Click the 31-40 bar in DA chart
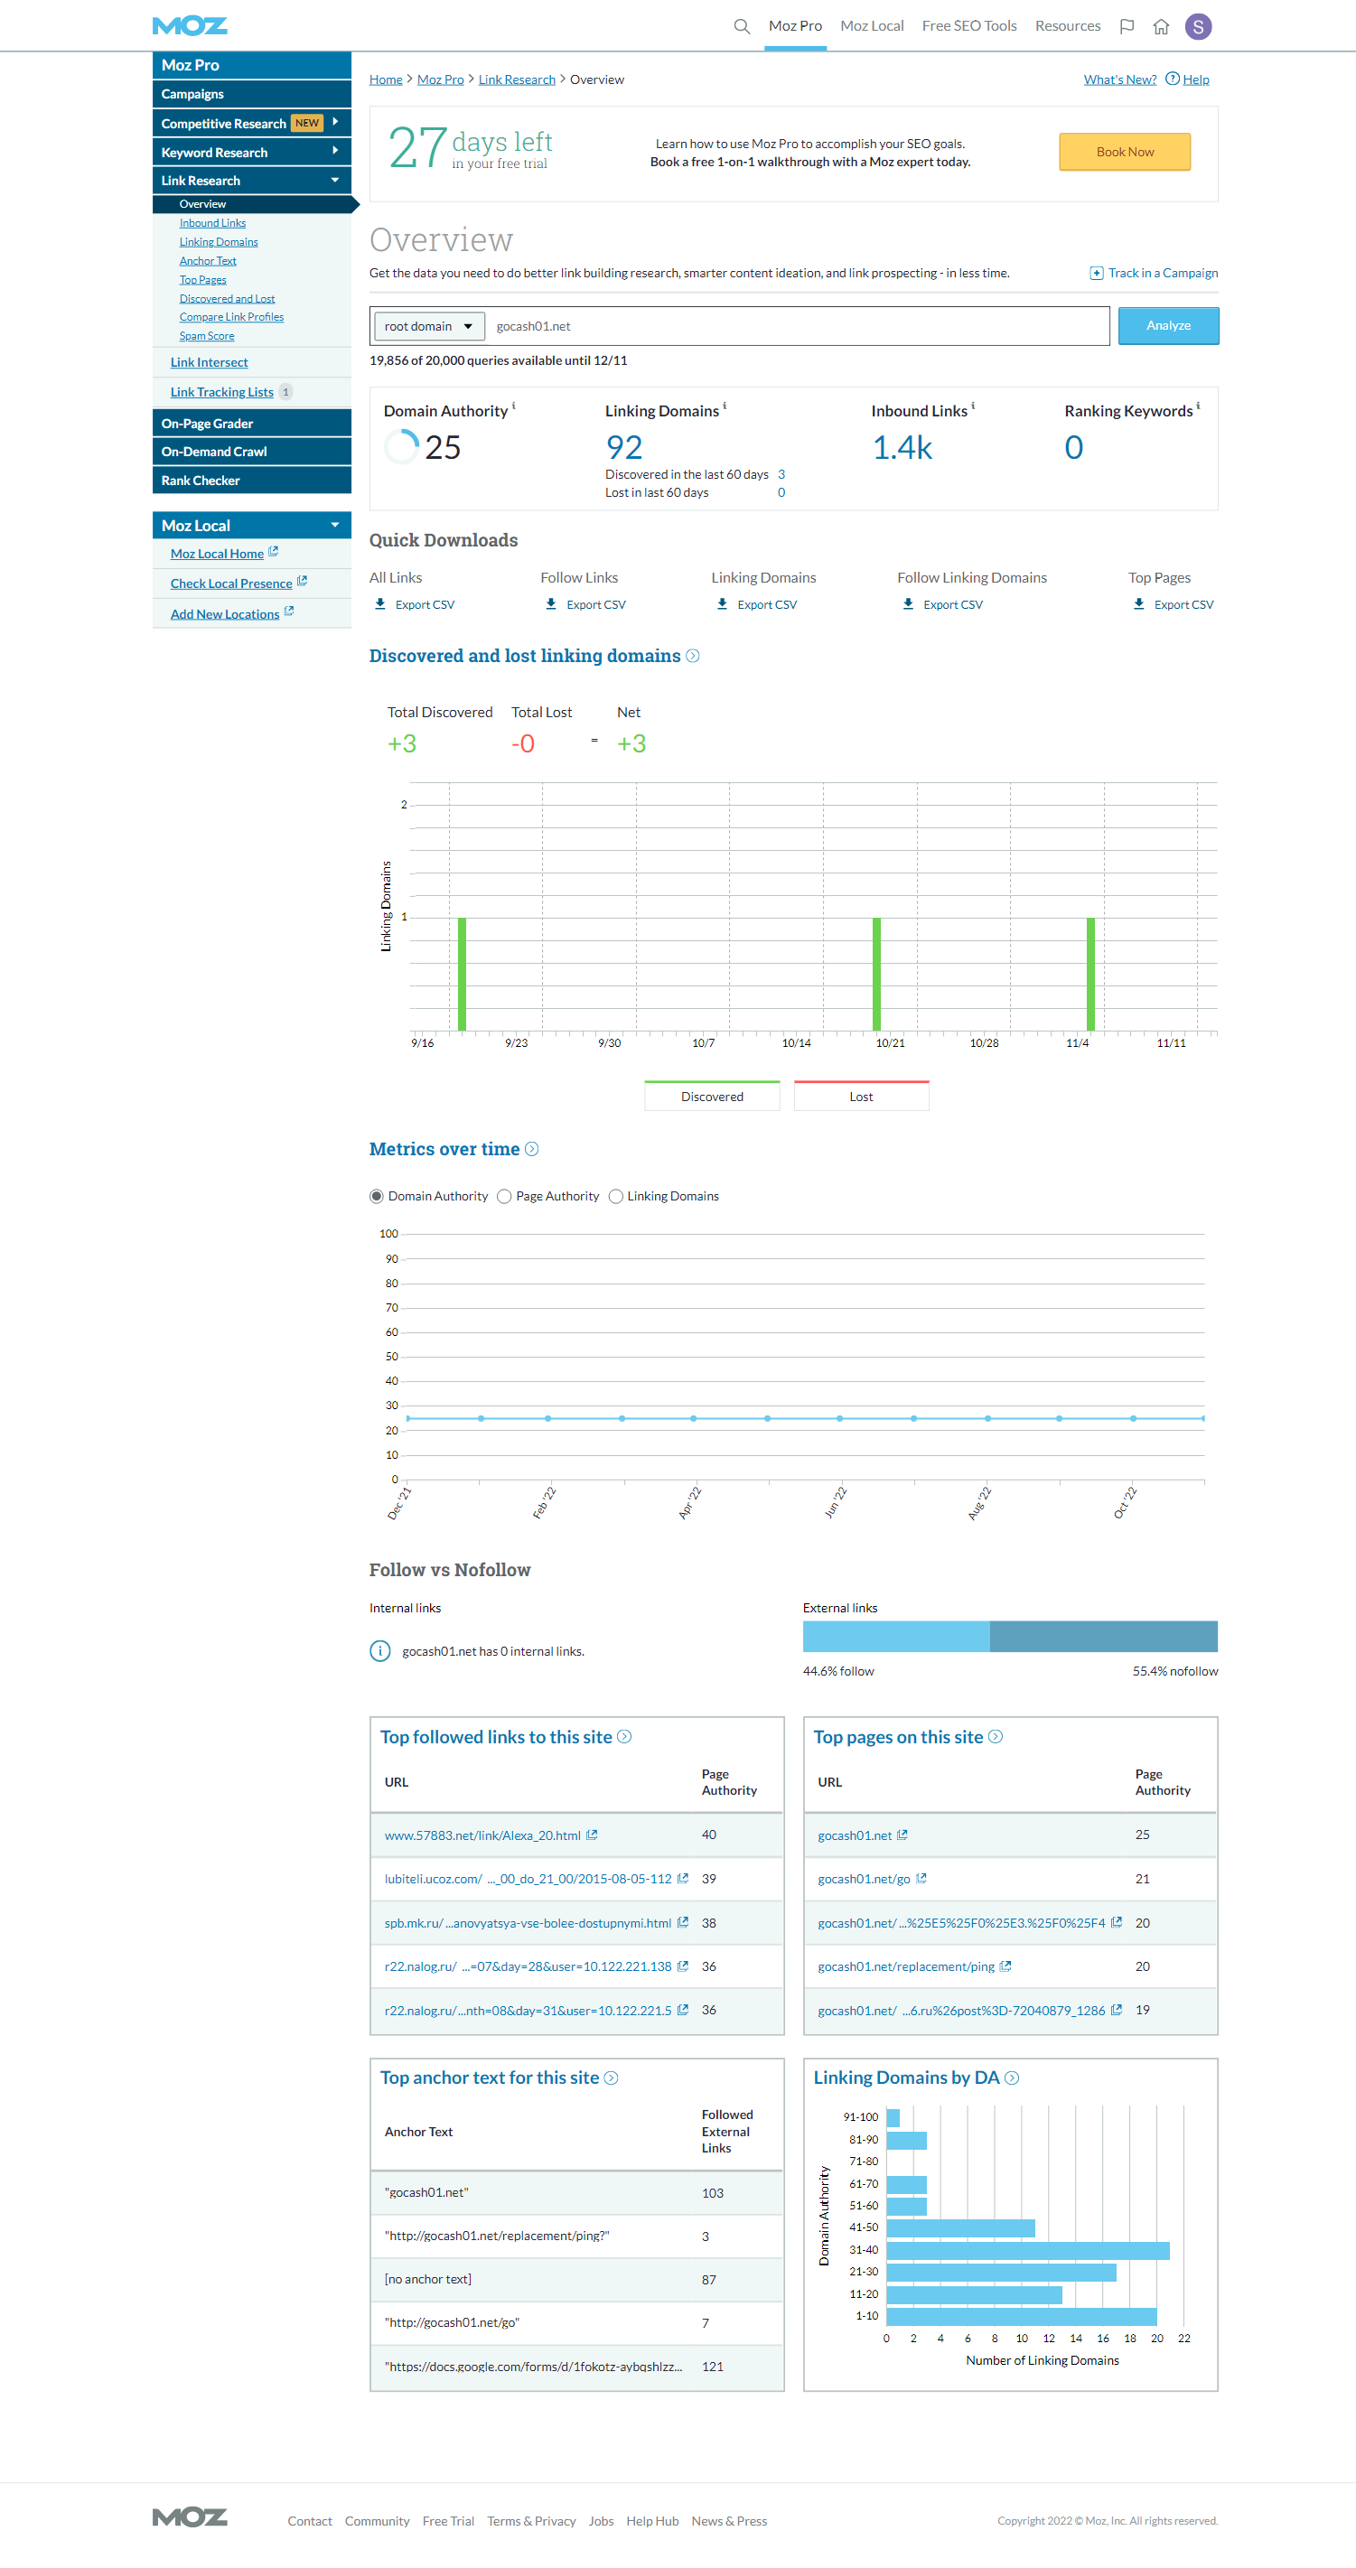Viewport: 1356px width, 2568px height. coord(1028,2250)
